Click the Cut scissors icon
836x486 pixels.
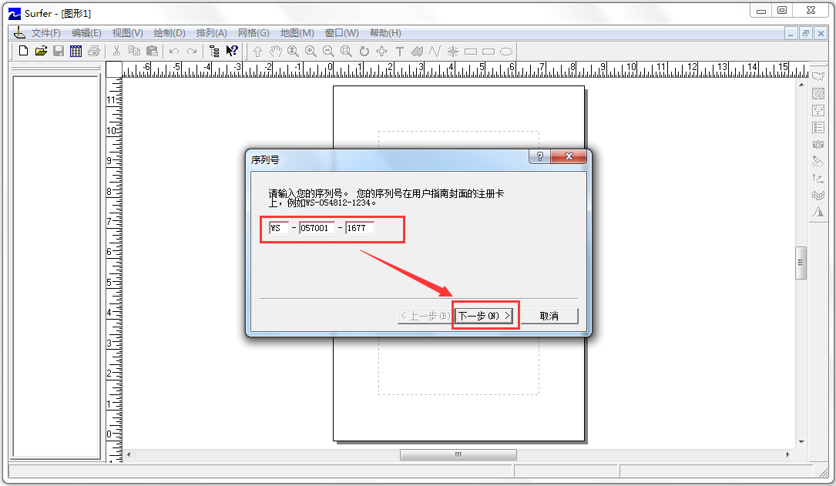[117, 51]
